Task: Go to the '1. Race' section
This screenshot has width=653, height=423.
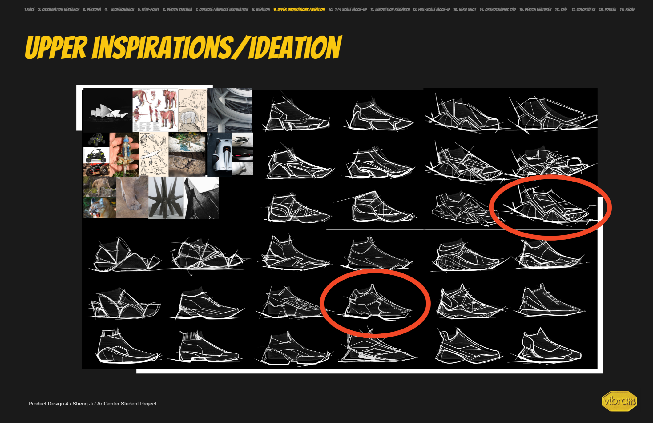Action: pyautogui.click(x=29, y=10)
